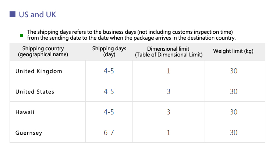Select the United Kingdom row name
Image resolution: width=276 pixels, height=153 pixels.
click(39, 71)
